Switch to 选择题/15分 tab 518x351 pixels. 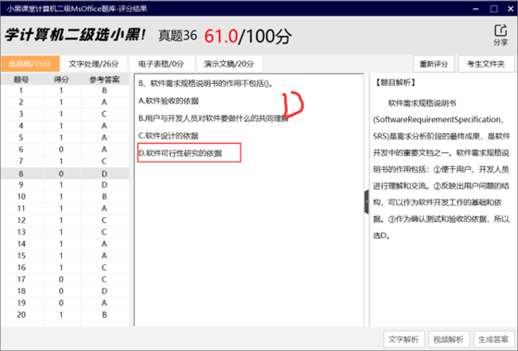tap(30, 64)
